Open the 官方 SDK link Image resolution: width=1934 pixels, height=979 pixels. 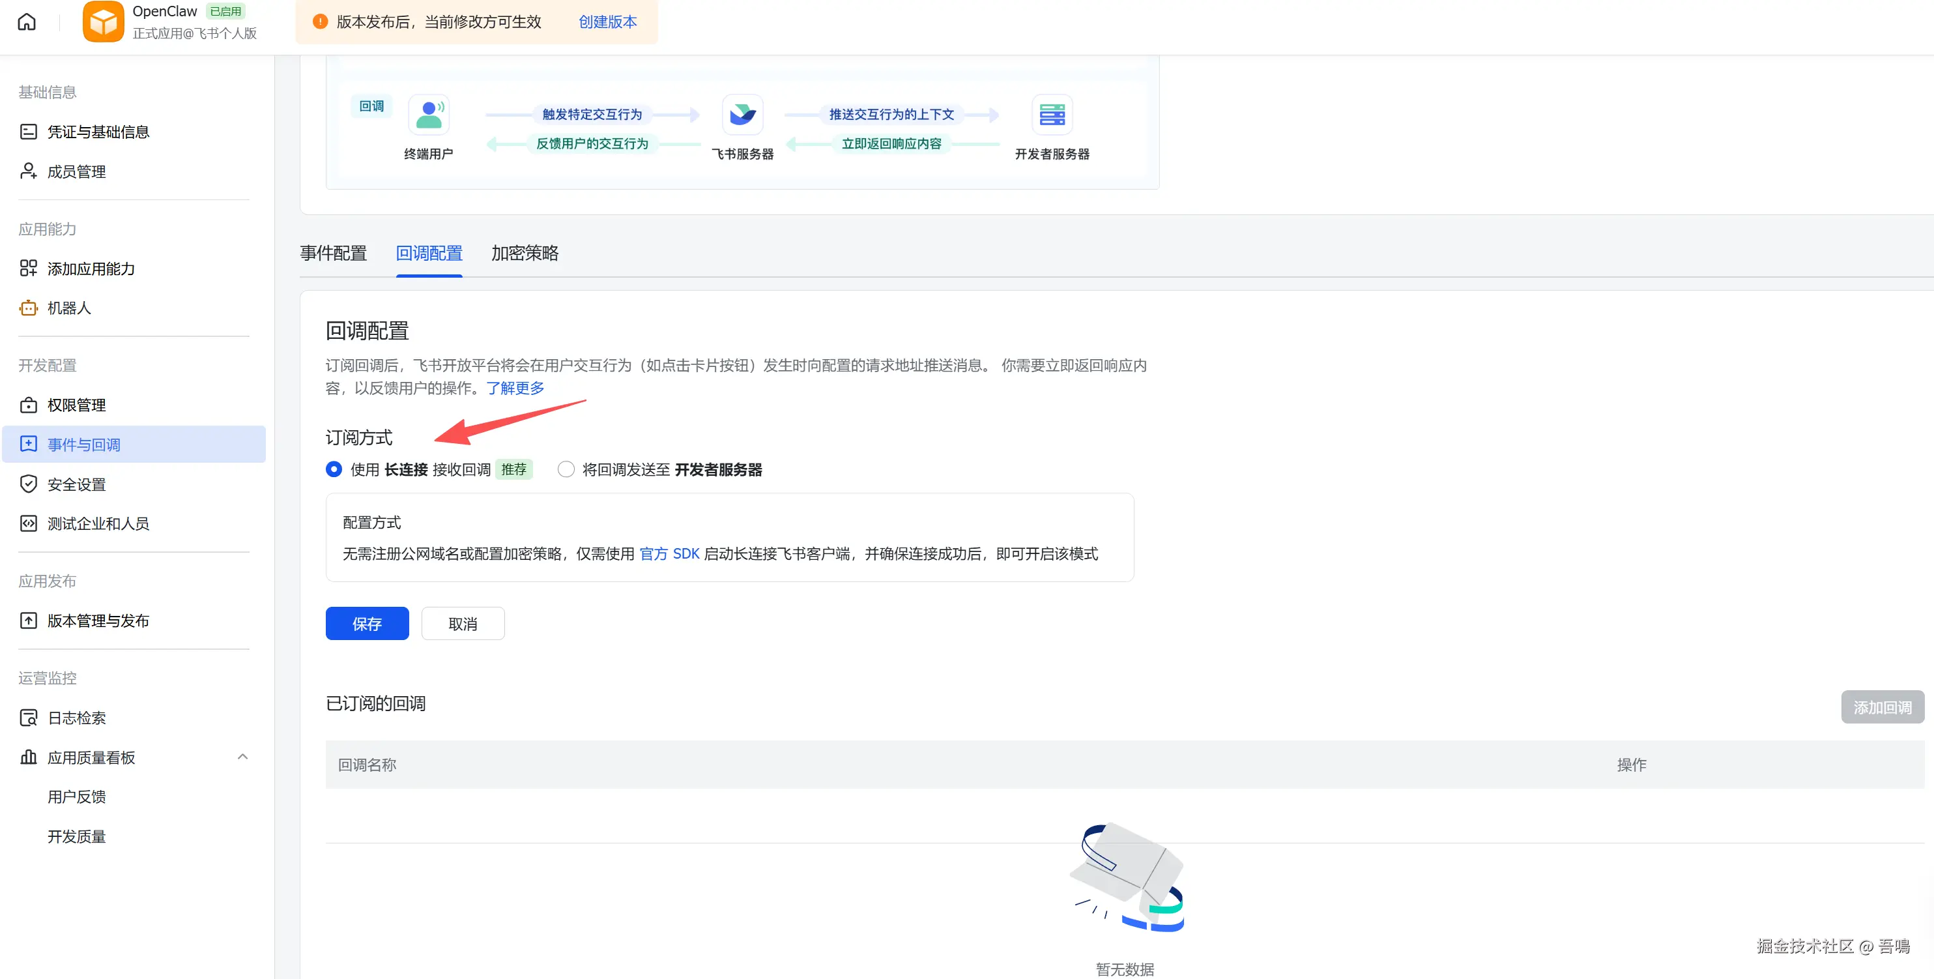(x=669, y=553)
